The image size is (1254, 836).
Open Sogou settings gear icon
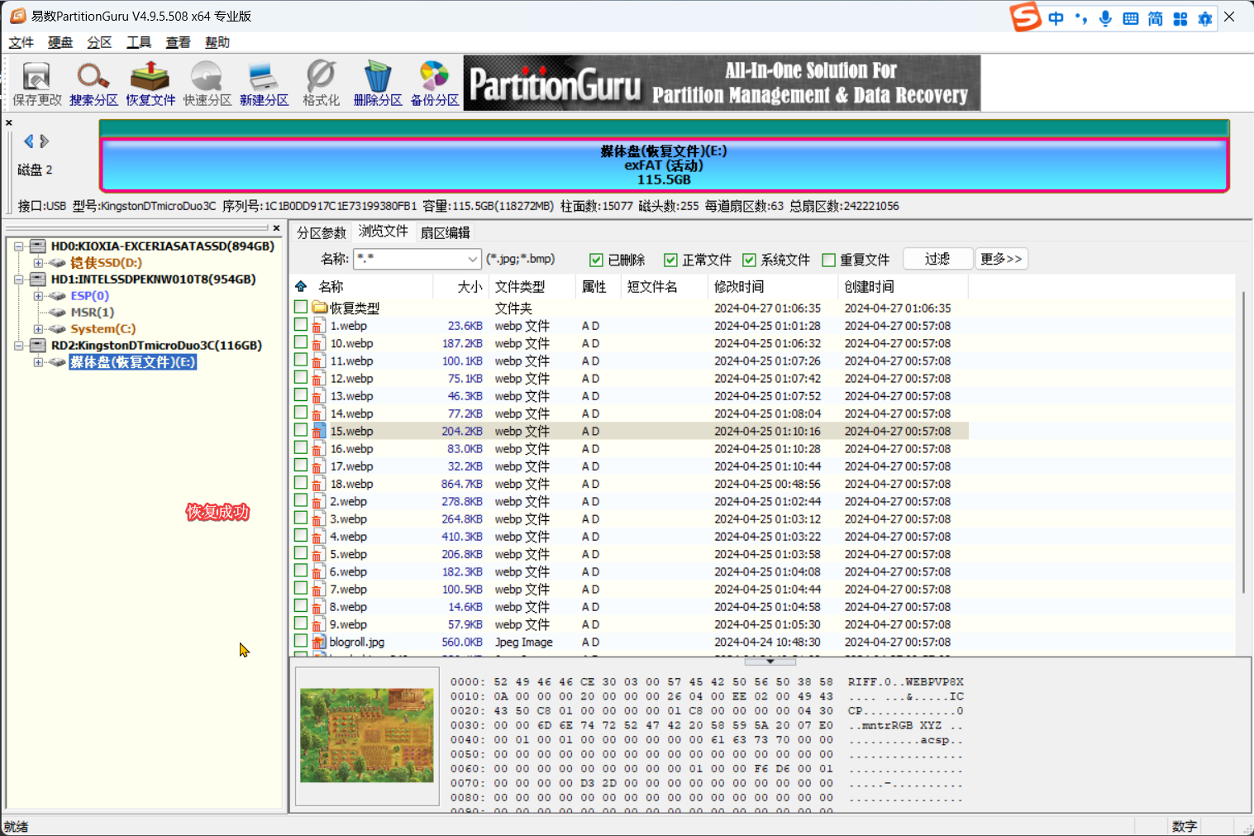[x=1205, y=18]
